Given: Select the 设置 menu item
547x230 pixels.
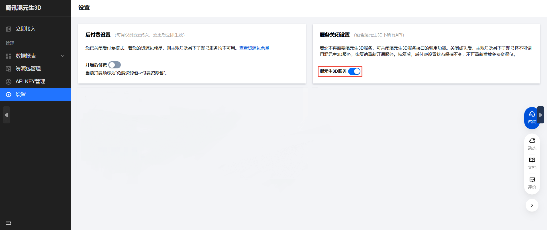Looking at the screenshot, I should pyautogui.click(x=35, y=94).
